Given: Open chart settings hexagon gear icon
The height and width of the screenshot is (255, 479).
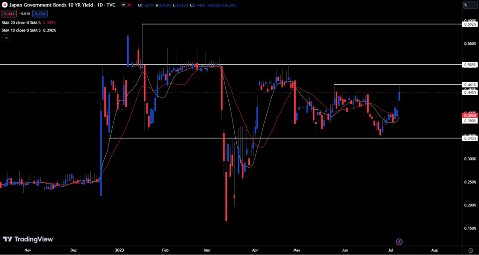Looking at the screenshot, I should (x=471, y=249).
